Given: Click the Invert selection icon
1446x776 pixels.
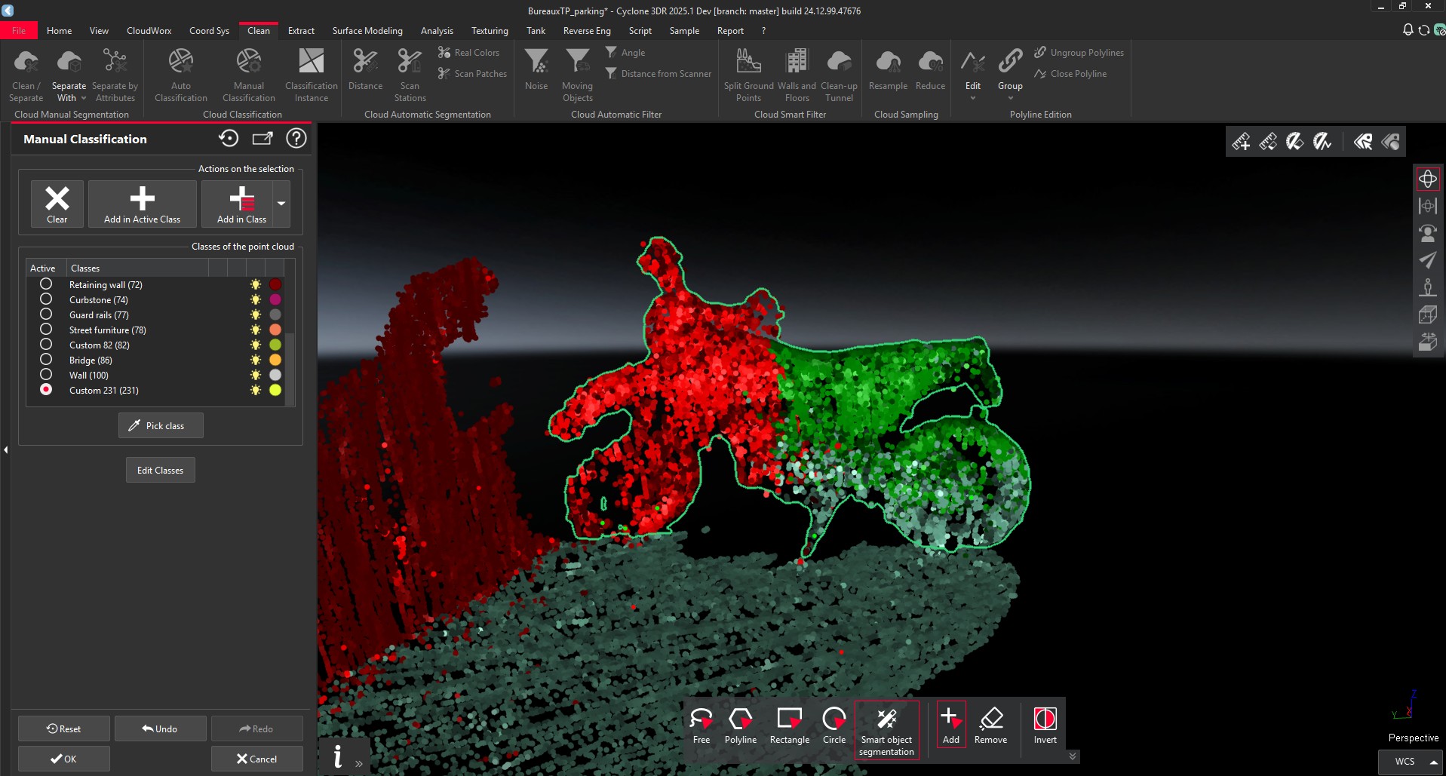Looking at the screenshot, I should pyautogui.click(x=1045, y=727).
